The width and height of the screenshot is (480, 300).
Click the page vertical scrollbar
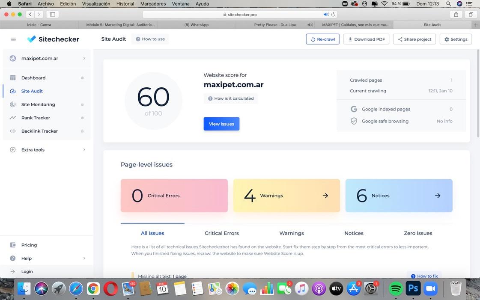point(478,93)
